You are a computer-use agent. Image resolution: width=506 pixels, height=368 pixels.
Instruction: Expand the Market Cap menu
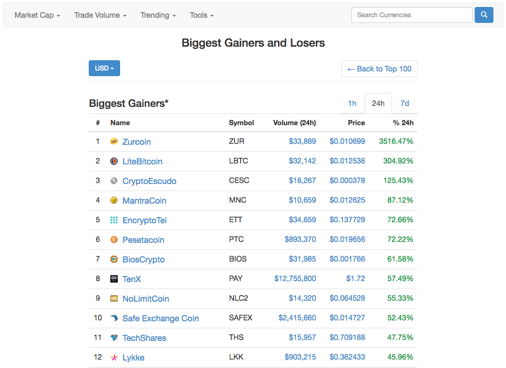(37, 15)
